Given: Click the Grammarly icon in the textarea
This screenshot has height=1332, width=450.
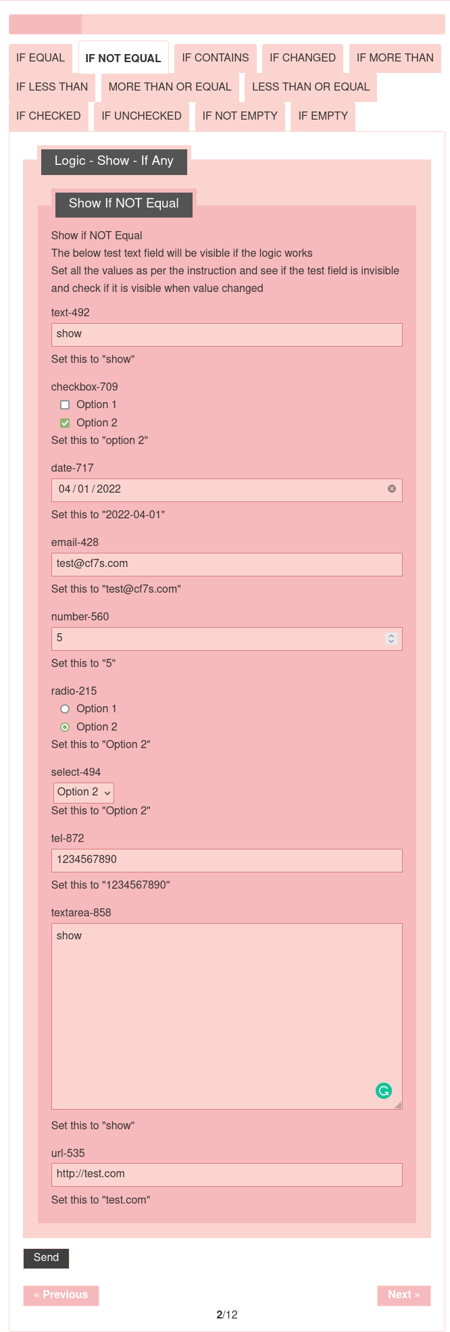Looking at the screenshot, I should 383,1090.
